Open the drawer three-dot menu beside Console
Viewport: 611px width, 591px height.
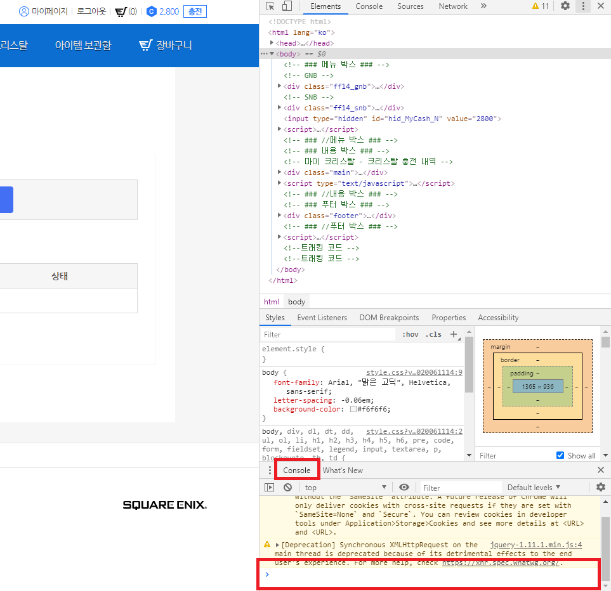270,471
